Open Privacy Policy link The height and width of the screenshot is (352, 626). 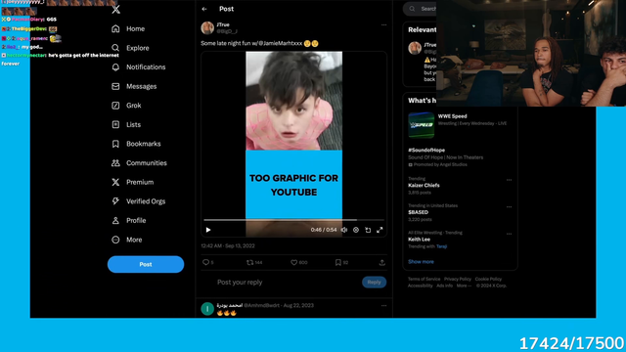point(458,279)
